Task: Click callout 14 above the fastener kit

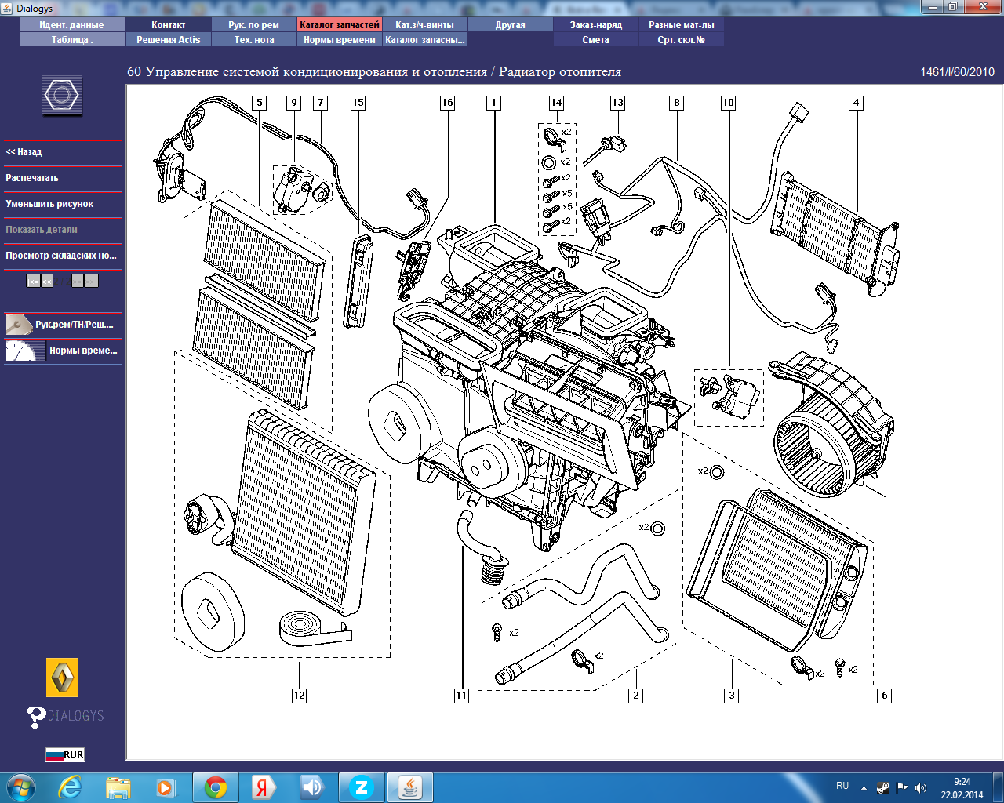Action: [x=556, y=103]
